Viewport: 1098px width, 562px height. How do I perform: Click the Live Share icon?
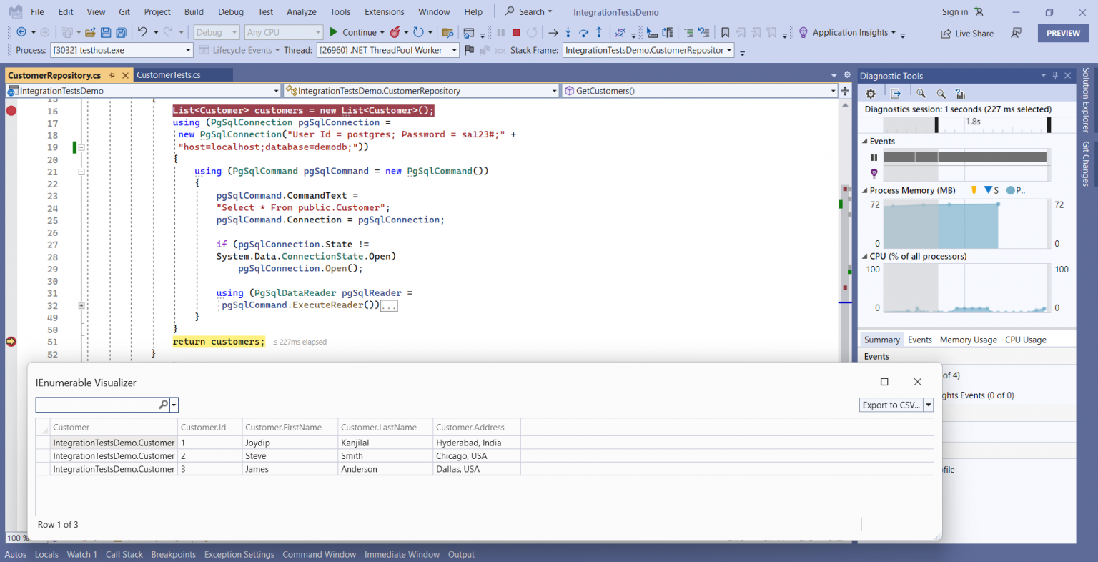coord(946,34)
